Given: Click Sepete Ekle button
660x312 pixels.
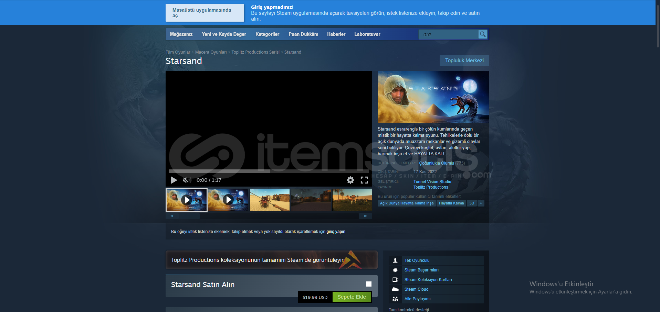Looking at the screenshot, I should pyautogui.click(x=352, y=297).
